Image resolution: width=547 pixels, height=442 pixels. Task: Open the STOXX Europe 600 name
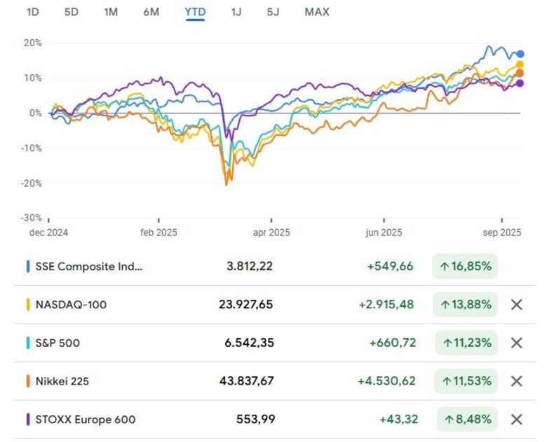pyautogui.click(x=85, y=420)
